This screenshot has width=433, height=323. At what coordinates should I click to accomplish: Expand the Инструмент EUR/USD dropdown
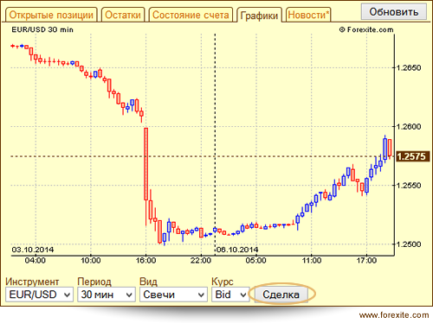(39, 294)
